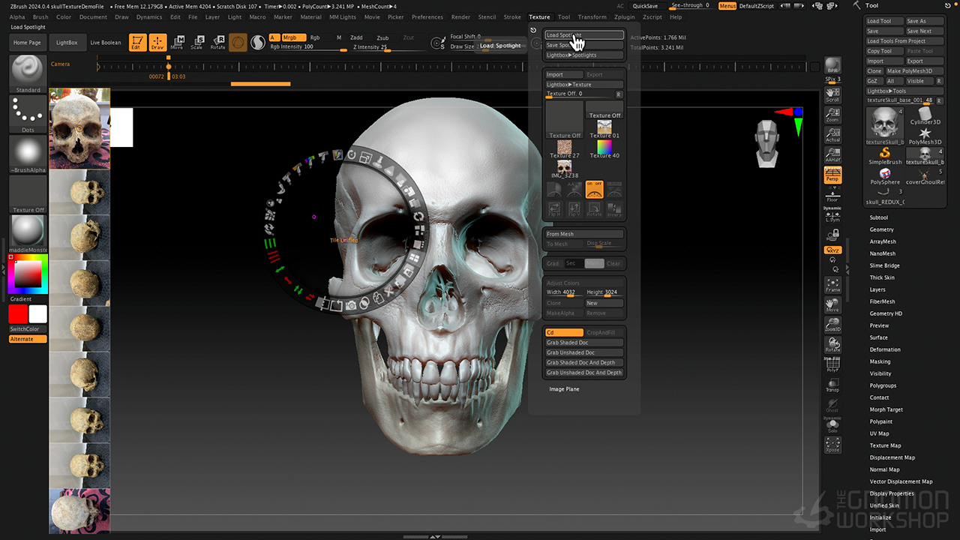The height and width of the screenshot is (540, 960).
Task: Expand the Polypaint subpalette
Action: click(x=880, y=421)
